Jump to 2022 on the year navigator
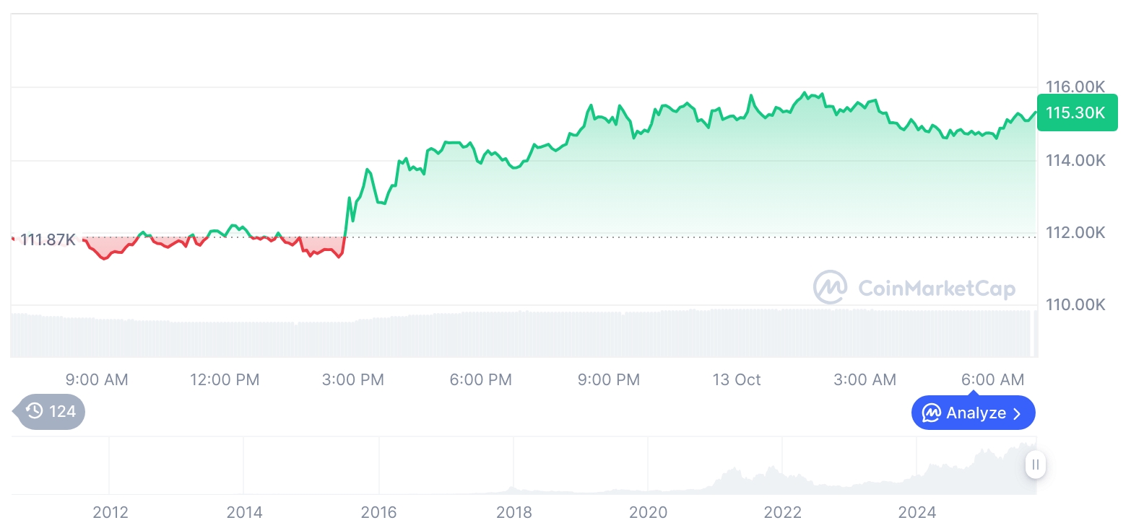The height and width of the screenshot is (528, 1131). (x=783, y=513)
